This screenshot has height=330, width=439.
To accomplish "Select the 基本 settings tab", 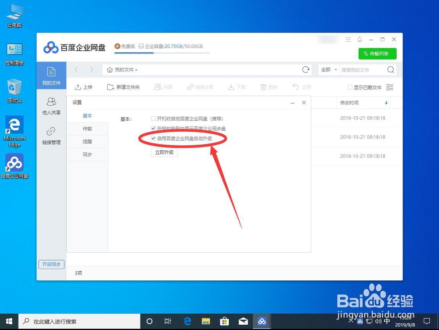I will click(87, 115).
